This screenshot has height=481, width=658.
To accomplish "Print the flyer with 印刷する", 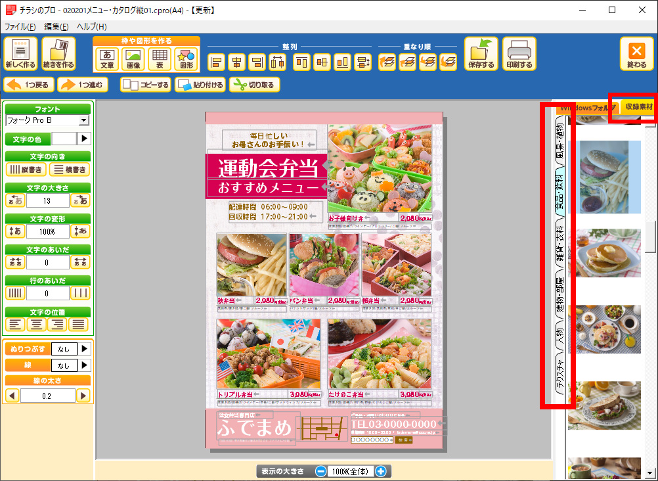I will [519, 53].
